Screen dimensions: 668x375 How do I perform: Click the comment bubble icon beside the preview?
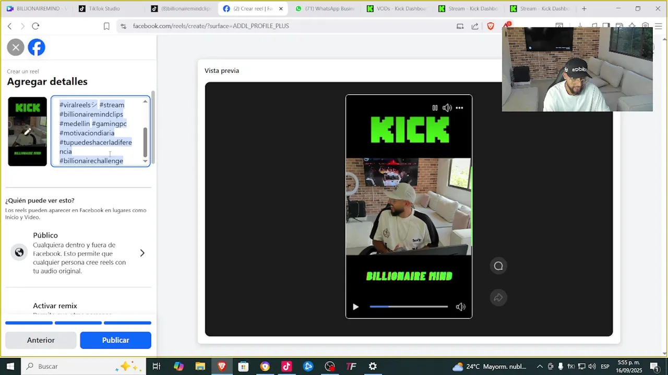tap(498, 266)
